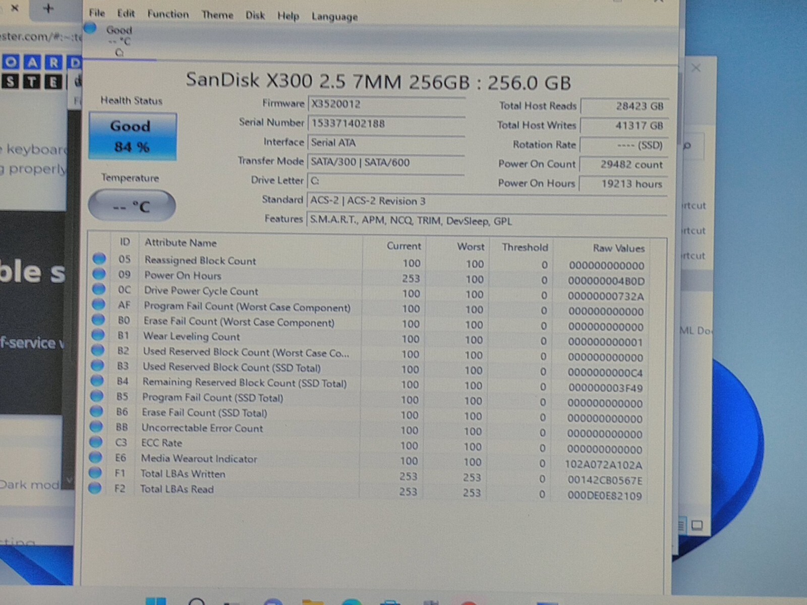Click the Features field
This screenshot has height=605, width=807.
coord(487,221)
